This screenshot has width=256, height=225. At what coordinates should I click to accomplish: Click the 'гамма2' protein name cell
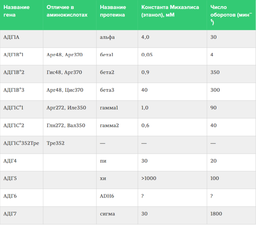click(117, 127)
